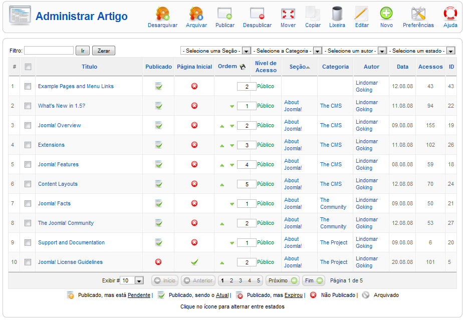Open About Joomla! section for Joomla! Overview
This screenshot has width=463, height=320.
[x=293, y=125]
